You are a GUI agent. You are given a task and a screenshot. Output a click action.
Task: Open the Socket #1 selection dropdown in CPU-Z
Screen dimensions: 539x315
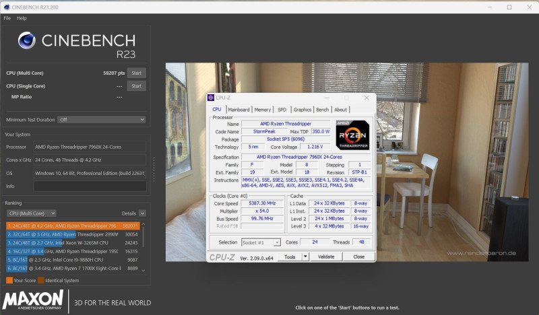pyautogui.click(x=261, y=242)
